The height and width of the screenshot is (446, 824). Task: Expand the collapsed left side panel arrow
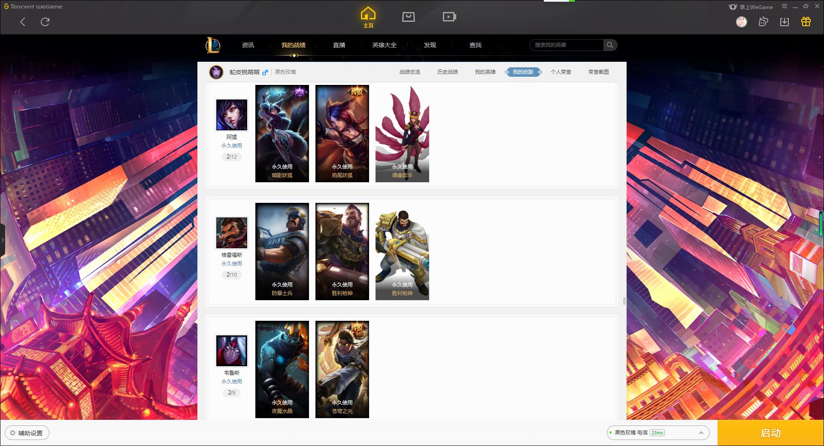(x=3, y=240)
